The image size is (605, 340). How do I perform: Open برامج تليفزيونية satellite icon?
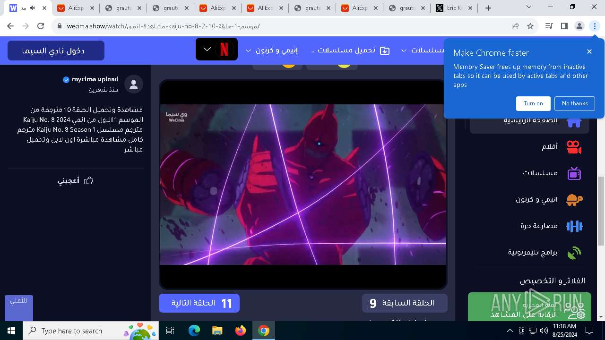point(574,253)
